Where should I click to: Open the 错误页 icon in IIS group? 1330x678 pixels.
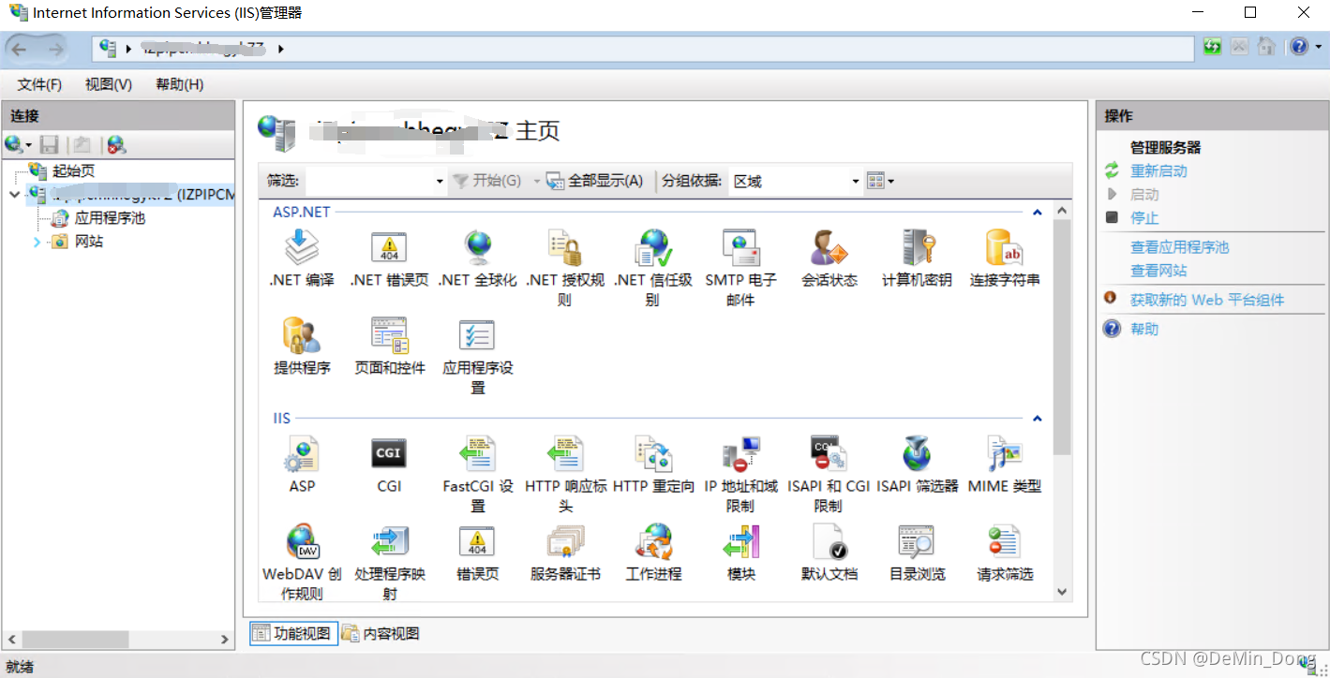(x=477, y=542)
